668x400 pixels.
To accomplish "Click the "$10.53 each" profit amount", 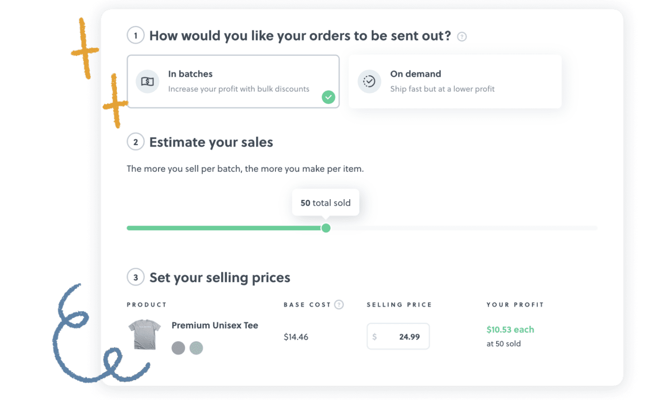I will (510, 329).
